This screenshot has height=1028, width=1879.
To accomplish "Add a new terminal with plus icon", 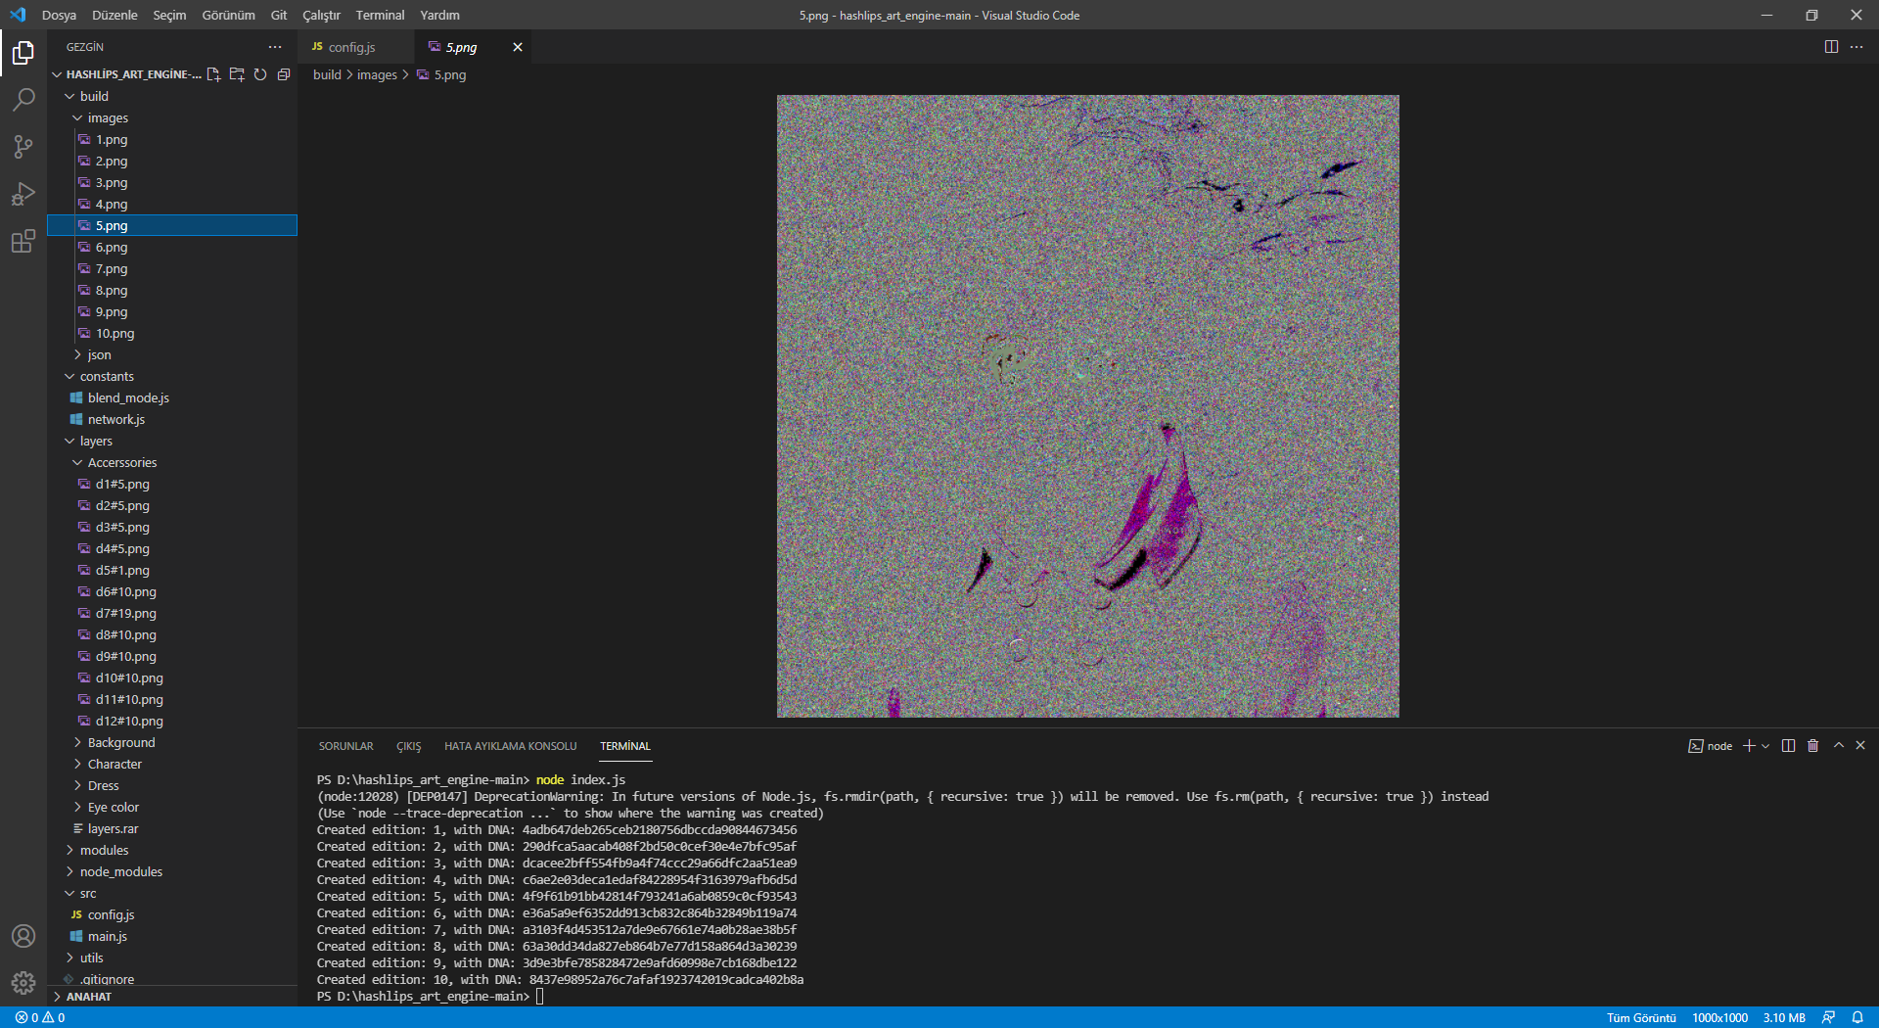I will coord(1749,746).
